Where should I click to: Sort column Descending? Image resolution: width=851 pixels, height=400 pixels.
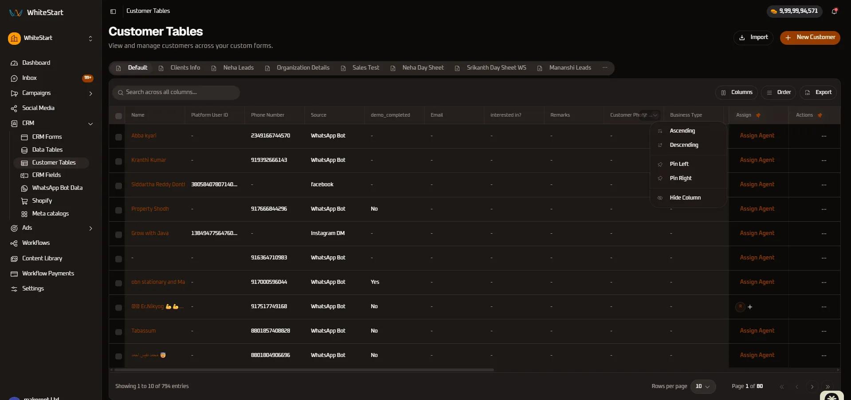(688, 145)
